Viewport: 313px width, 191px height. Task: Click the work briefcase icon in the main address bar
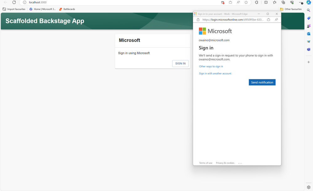pos(230,3)
